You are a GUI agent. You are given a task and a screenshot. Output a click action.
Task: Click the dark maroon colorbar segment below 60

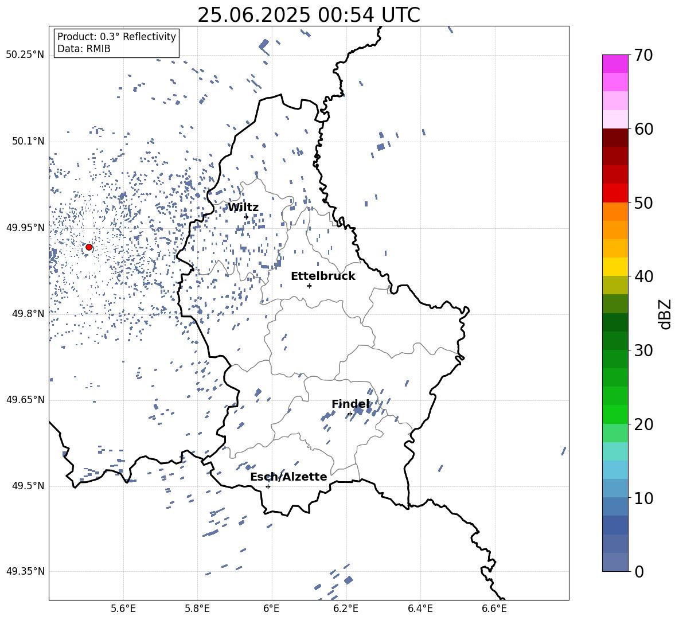tap(615, 138)
